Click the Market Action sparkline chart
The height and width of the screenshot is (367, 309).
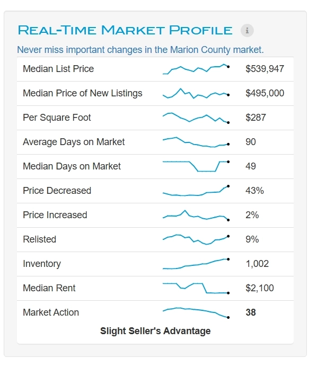(x=196, y=312)
